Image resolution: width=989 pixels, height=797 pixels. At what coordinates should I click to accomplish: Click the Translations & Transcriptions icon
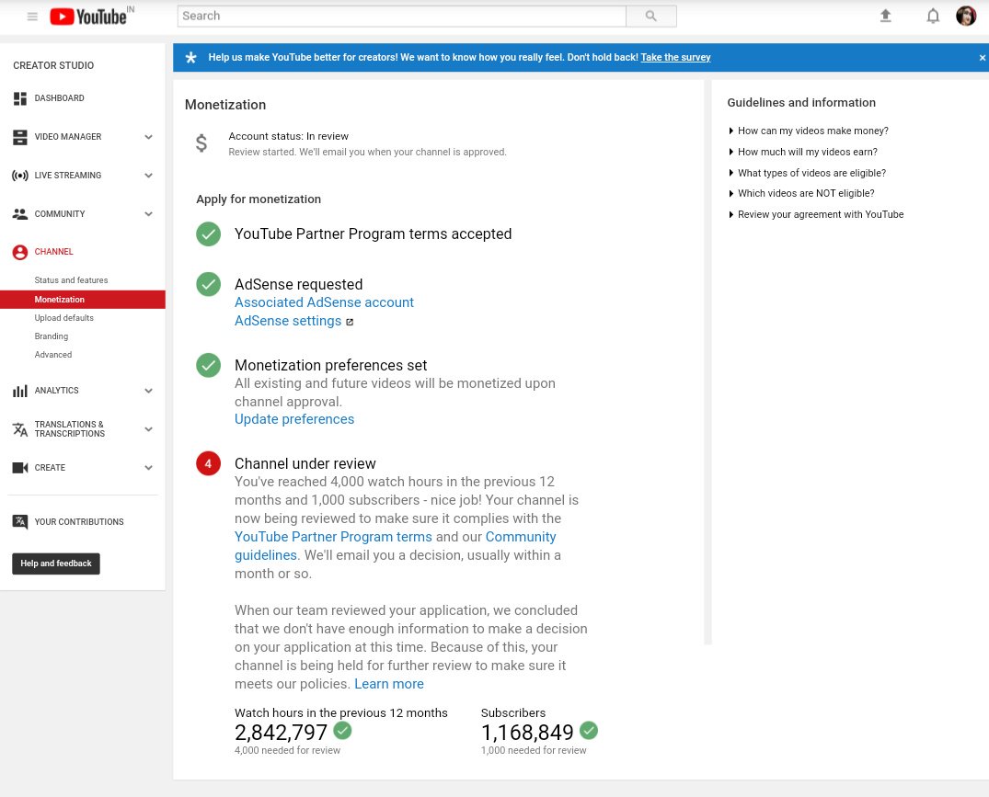(20, 429)
